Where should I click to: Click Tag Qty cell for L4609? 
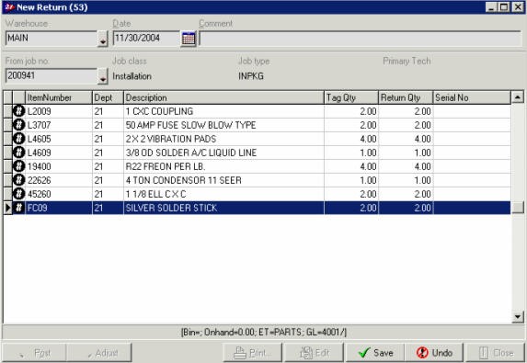tap(351, 153)
